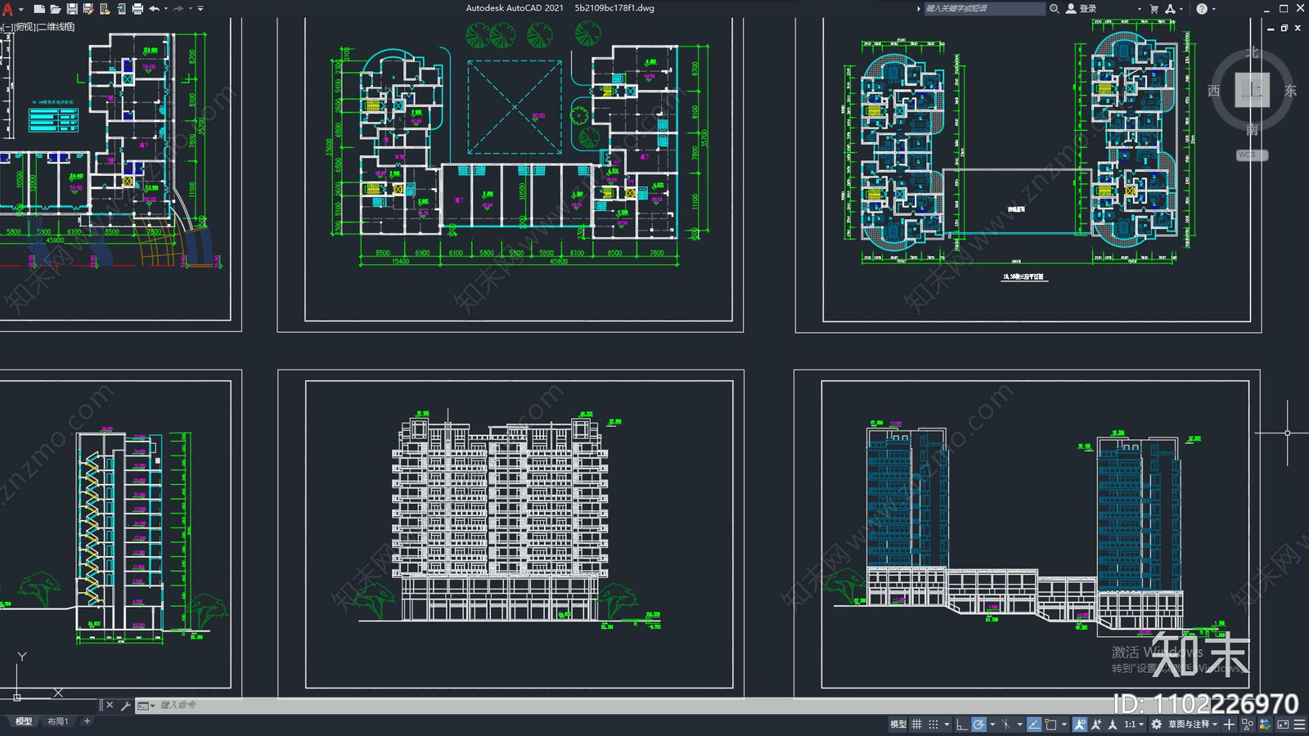Open status bar customization hamburger icon

click(x=1299, y=725)
